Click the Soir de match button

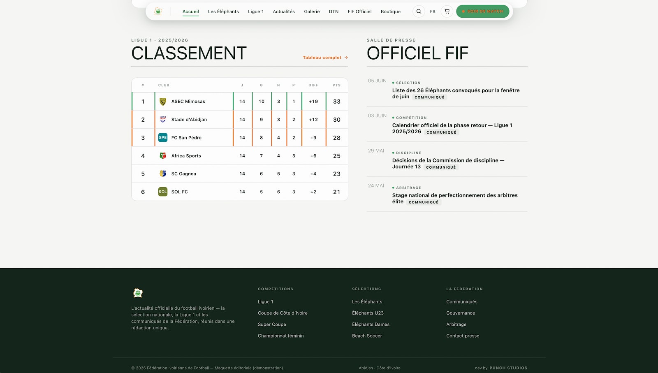pyautogui.click(x=483, y=12)
